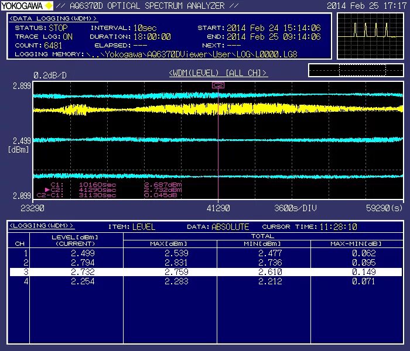The height and width of the screenshot is (351, 410).
Task: Select channel 2 row in table
Action: 206,263
